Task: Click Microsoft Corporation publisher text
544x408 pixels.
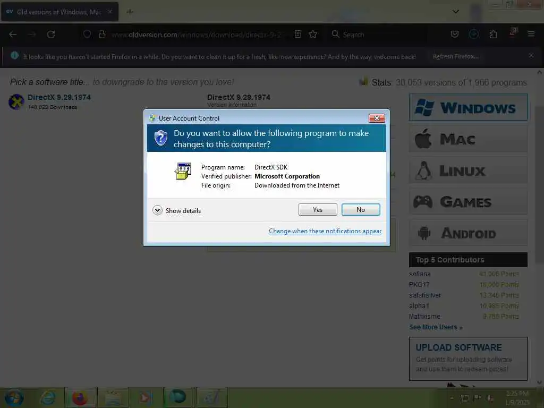Action: (287, 176)
